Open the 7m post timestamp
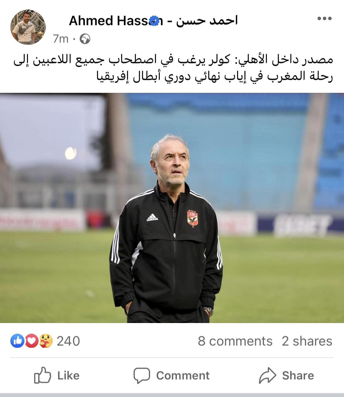344x397 pixels. (x=61, y=39)
